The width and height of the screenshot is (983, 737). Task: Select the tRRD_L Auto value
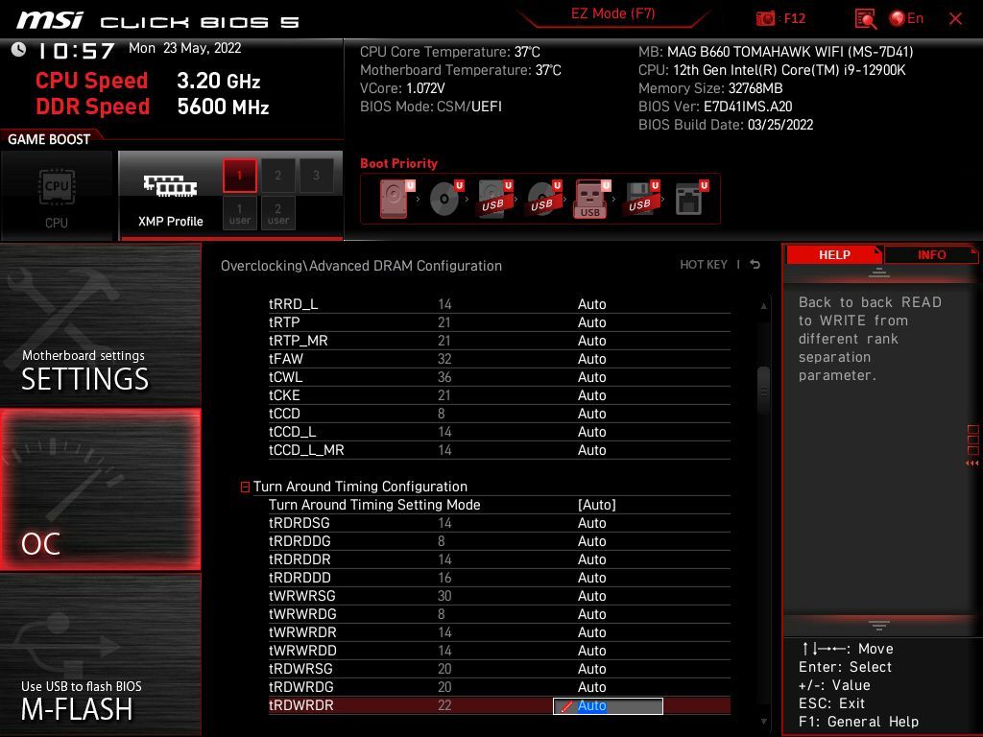591,304
